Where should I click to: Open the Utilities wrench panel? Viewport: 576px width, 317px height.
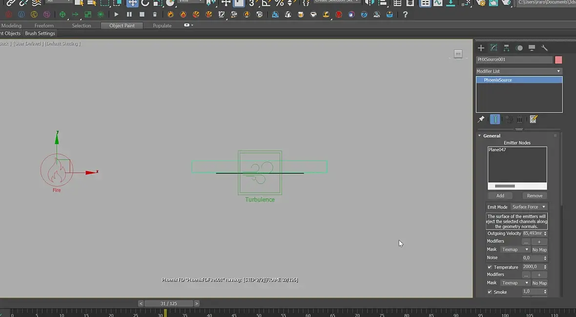[545, 48]
